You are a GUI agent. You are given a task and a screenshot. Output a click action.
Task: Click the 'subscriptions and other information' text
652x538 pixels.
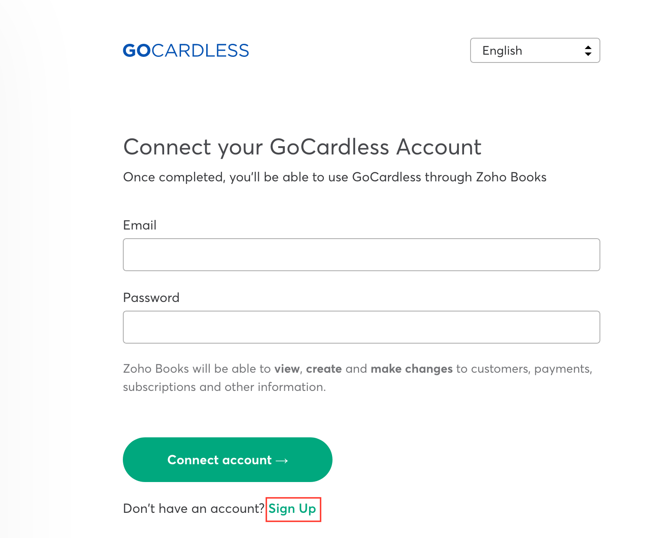tap(224, 387)
